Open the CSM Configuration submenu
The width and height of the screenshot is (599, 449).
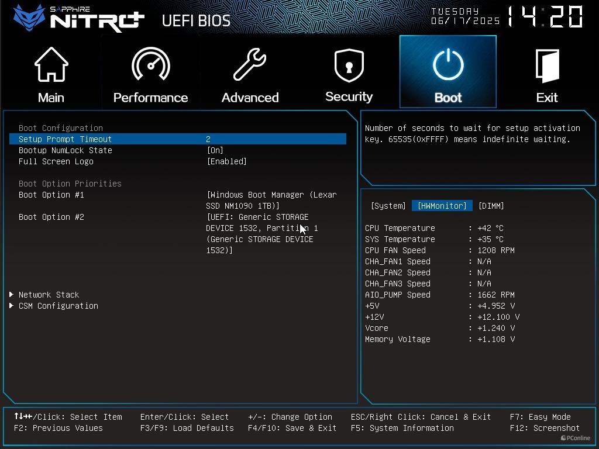click(58, 306)
